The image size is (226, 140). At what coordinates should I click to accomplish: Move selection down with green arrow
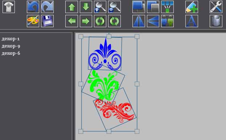[x=86, y=7]
